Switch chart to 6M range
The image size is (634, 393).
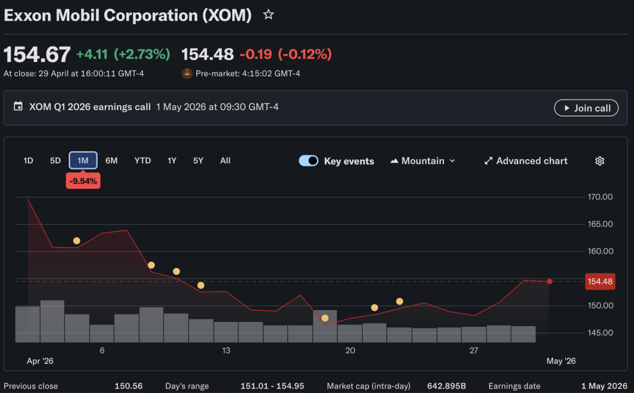click(111, 160)
